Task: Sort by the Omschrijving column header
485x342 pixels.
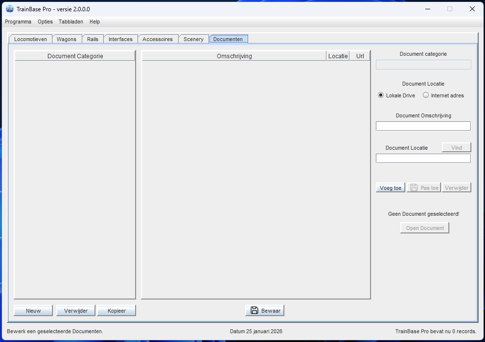Action: click(234, 56)
